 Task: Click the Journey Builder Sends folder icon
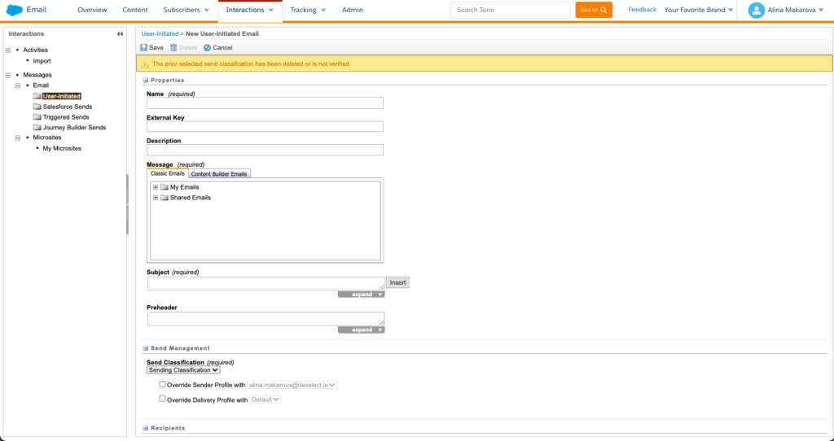click(x=37, y=128)
